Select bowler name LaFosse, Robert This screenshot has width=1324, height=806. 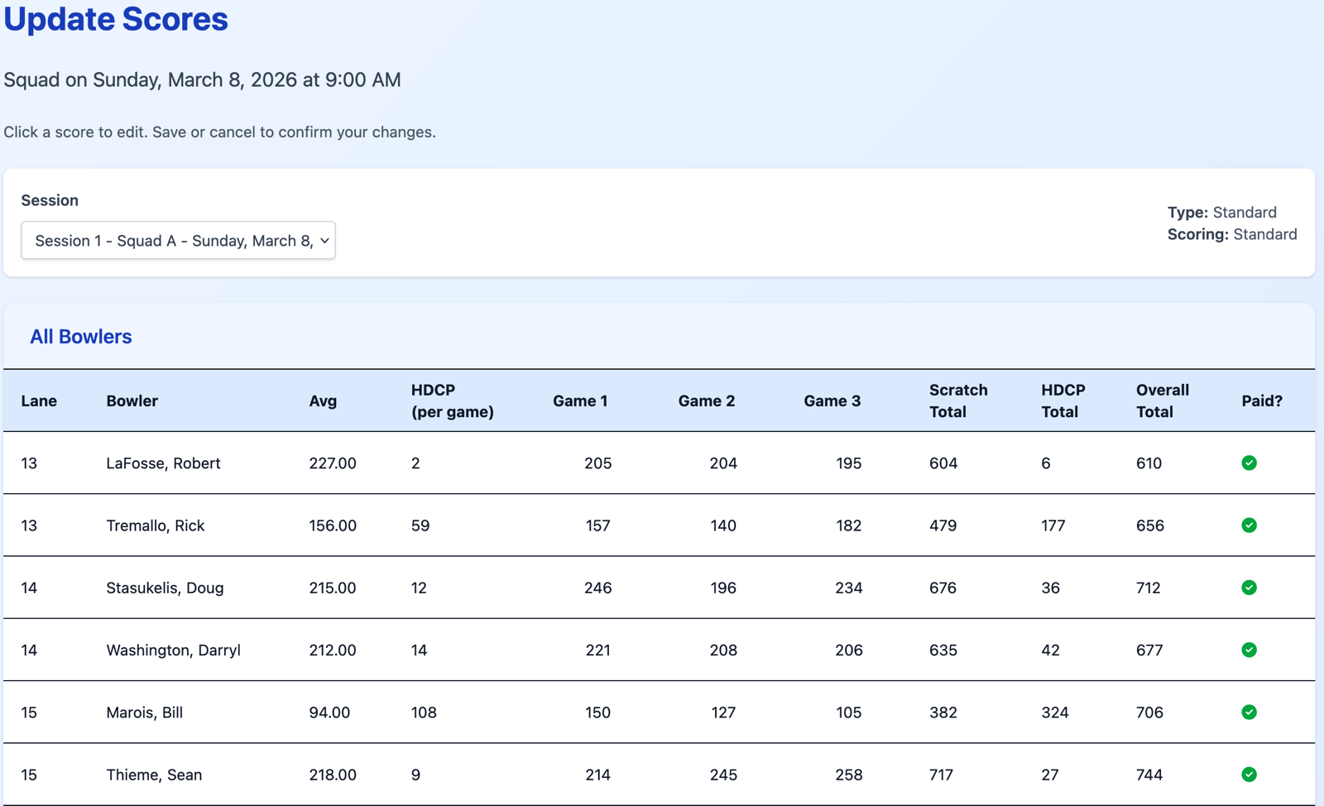163,463
